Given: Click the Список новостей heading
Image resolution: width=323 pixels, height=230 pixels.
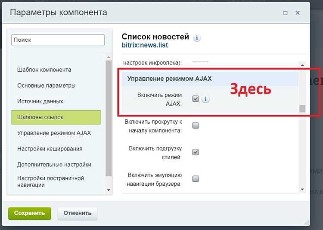Looking at the screenshot, I should 155,37.
